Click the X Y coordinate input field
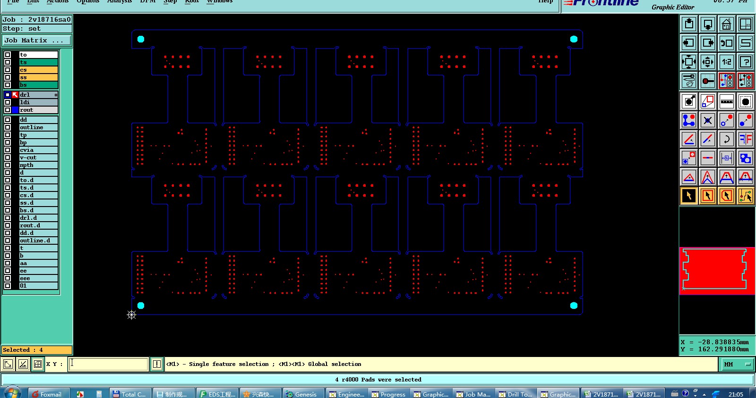Screen dimensions: 756x398 (108, 364)
